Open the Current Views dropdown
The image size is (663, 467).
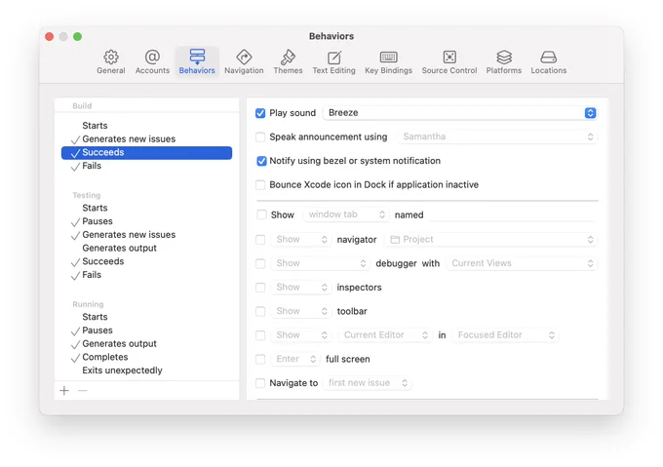[x=522, y=263]
